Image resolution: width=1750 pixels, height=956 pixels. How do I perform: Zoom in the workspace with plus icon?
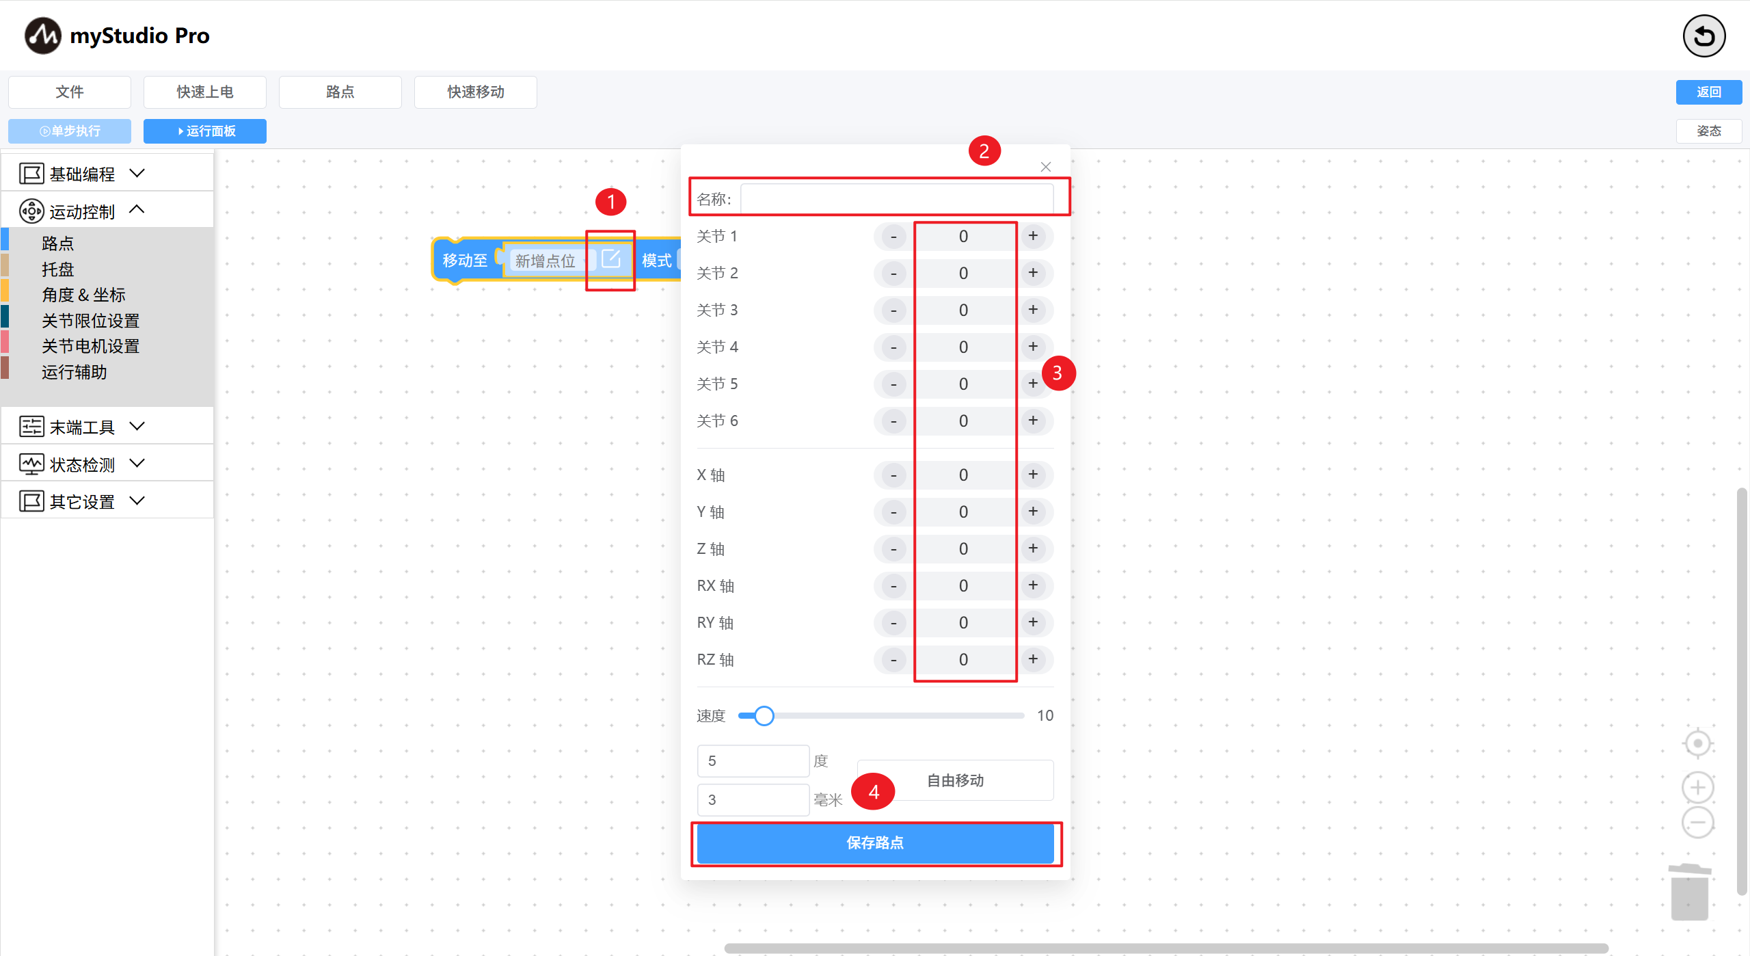click(1697, 788)
